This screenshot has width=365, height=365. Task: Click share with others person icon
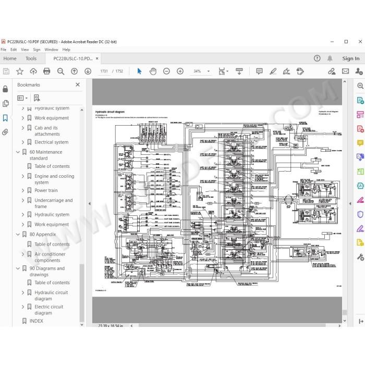click(359, 71)
